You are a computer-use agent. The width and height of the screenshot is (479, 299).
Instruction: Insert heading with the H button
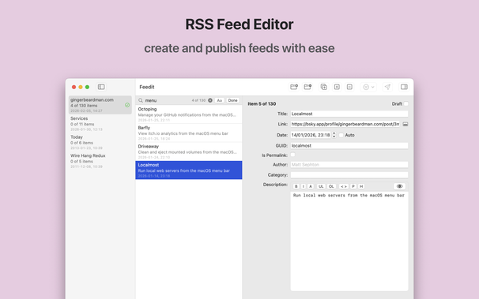pyautogui.click(x=361, y=186)
